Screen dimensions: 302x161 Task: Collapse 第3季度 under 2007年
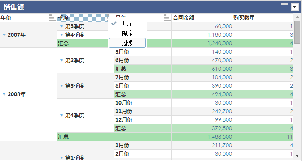click(61, 26)
